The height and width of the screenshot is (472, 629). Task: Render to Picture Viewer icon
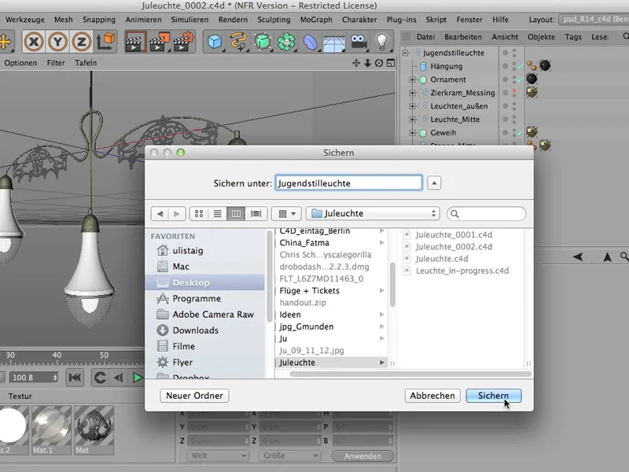tap(159, 42)
